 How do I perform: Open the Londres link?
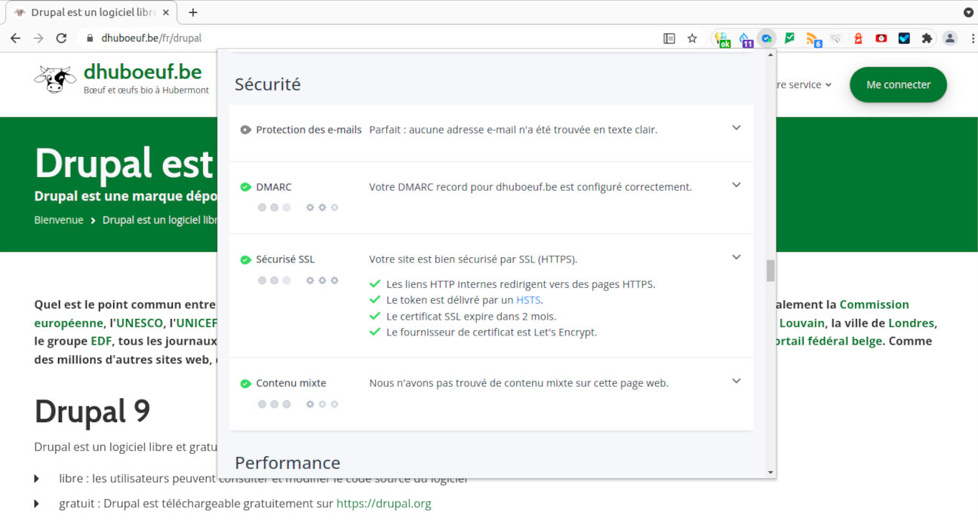[912, 323]
